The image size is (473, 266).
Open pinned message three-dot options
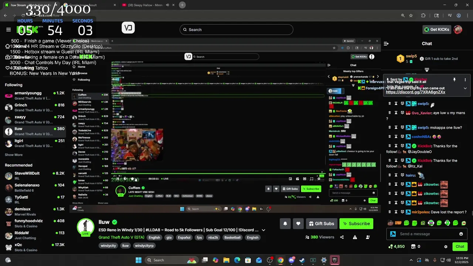coord(465,79)
